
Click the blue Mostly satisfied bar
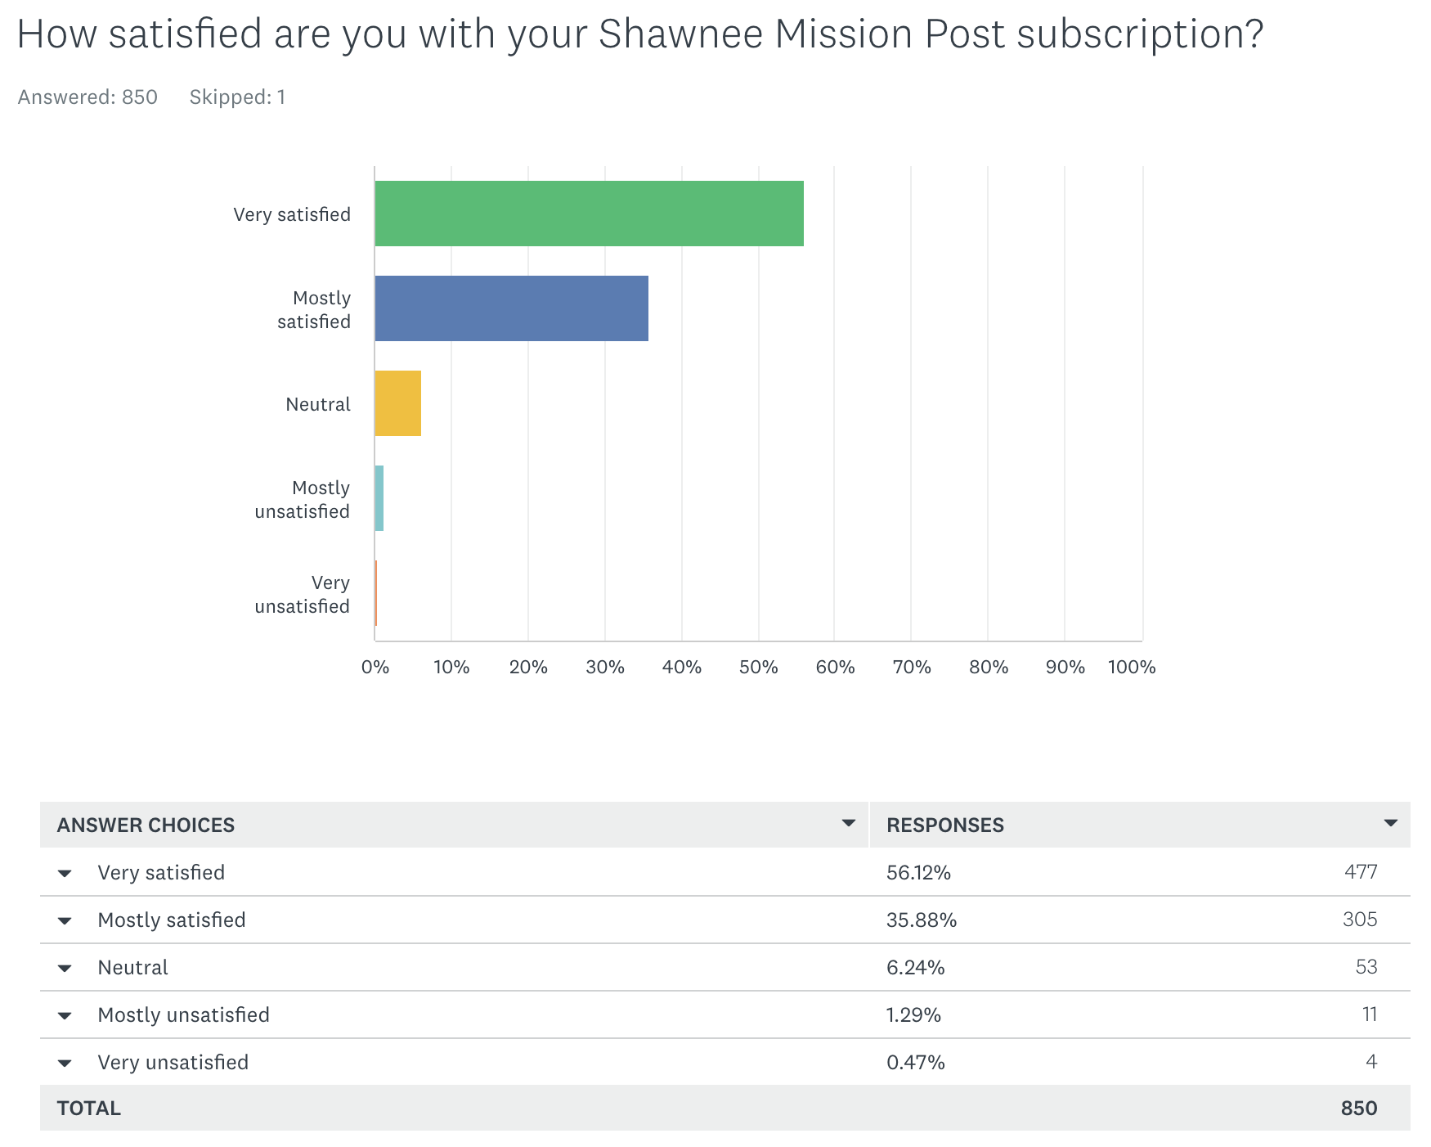pyautogui.click(x=511, y=308)
